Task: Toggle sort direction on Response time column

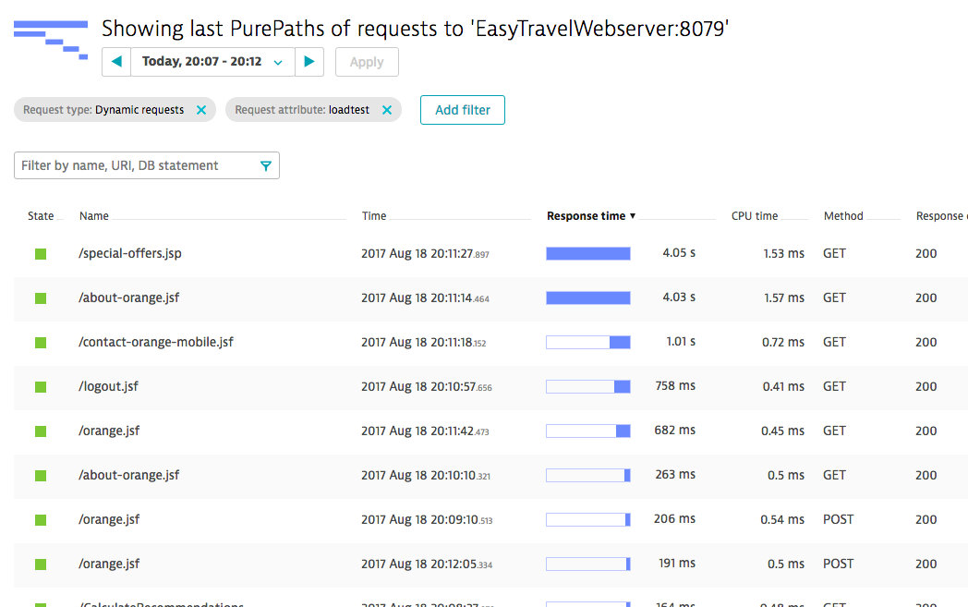Action: [590, 215]
